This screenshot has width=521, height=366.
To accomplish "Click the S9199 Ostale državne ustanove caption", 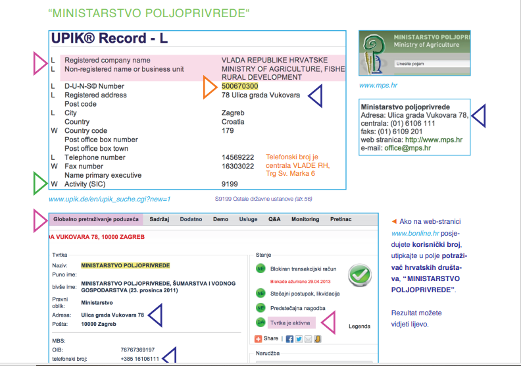I will click(x=264, y=199).
